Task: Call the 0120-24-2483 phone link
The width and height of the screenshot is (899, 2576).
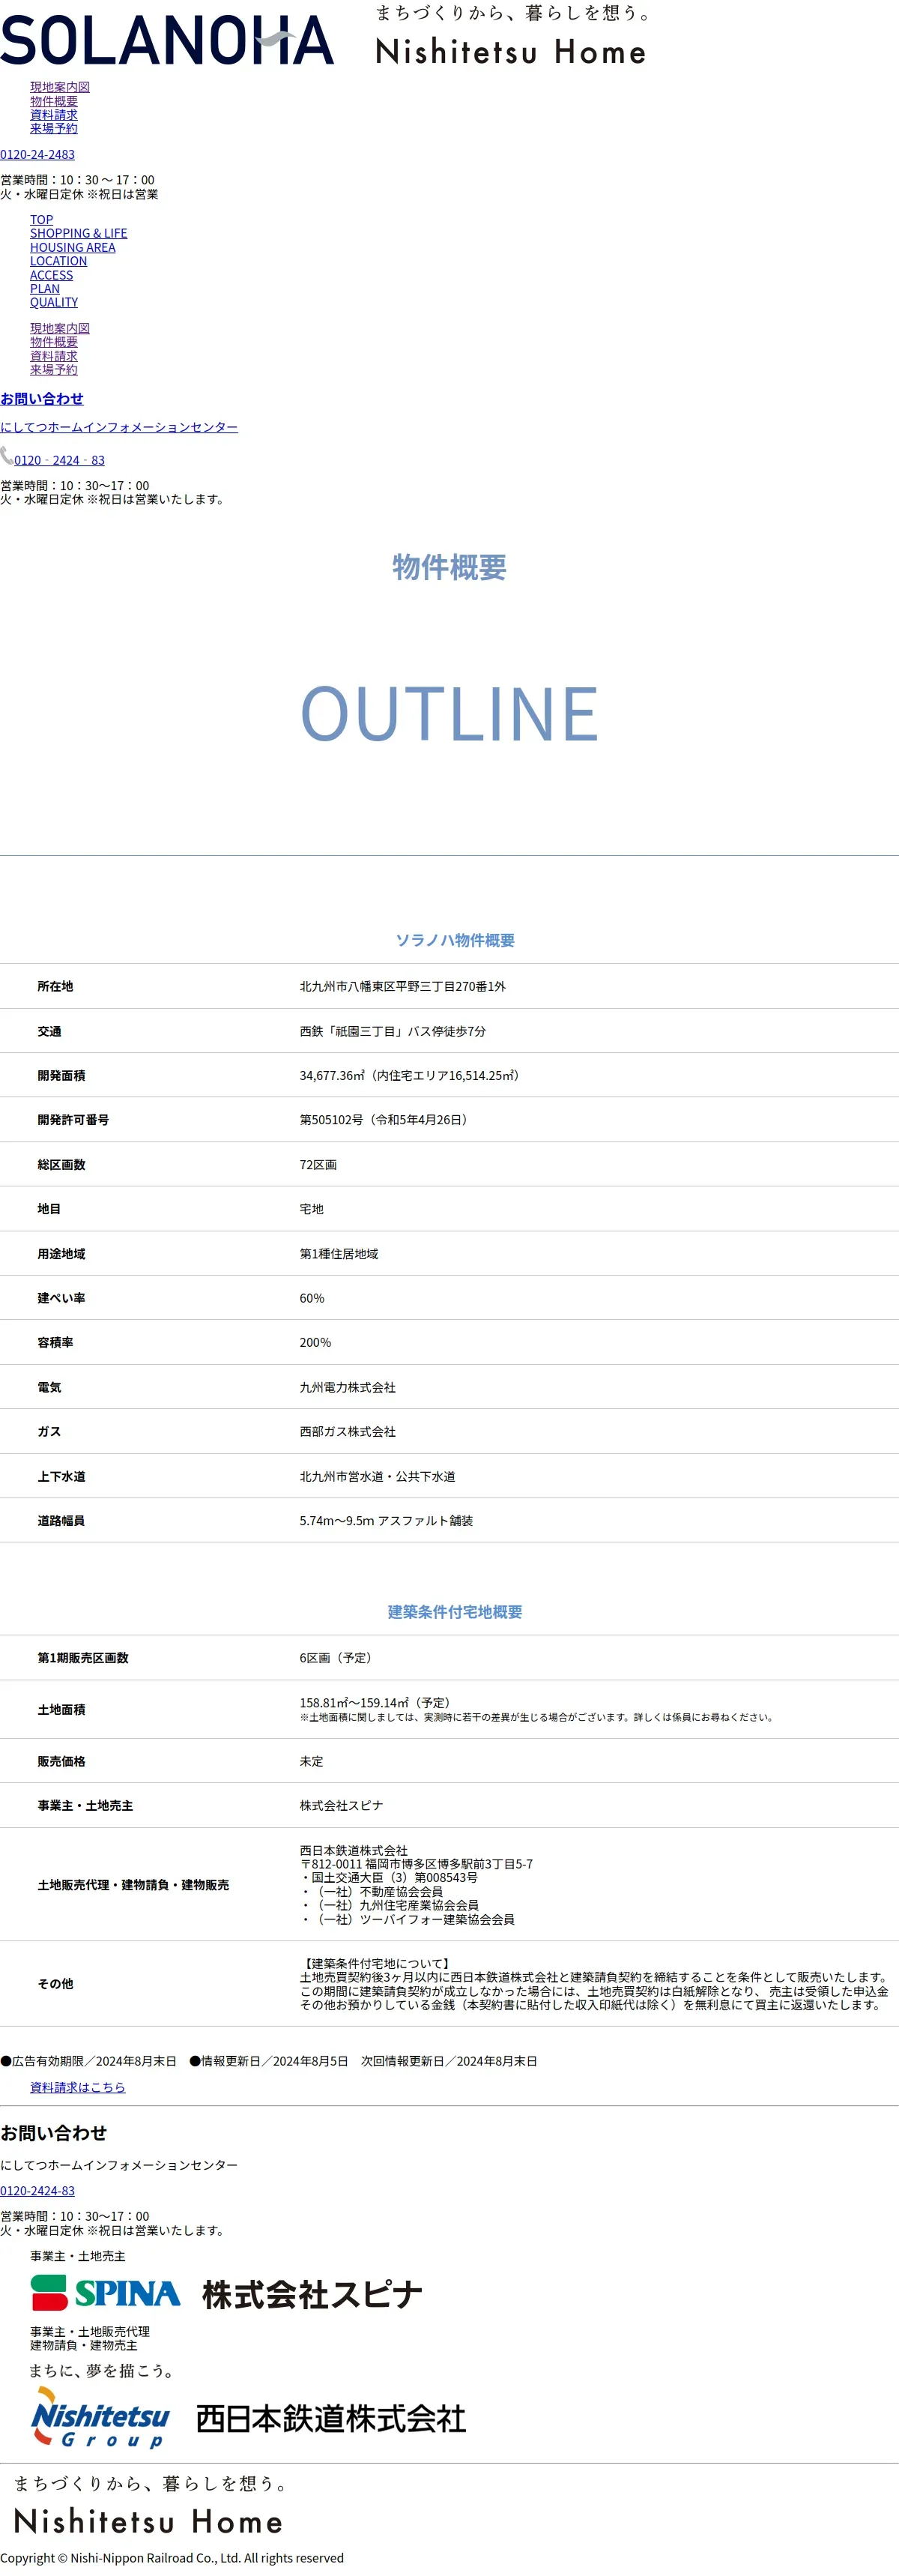Action: [x=37, y=154]
